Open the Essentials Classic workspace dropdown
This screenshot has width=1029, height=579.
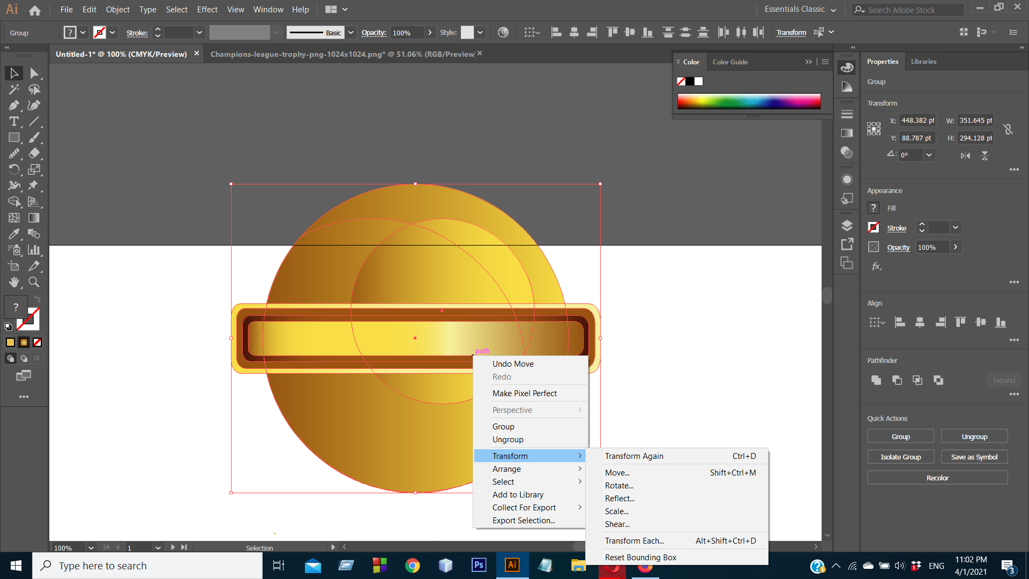[x=800, y=10]
